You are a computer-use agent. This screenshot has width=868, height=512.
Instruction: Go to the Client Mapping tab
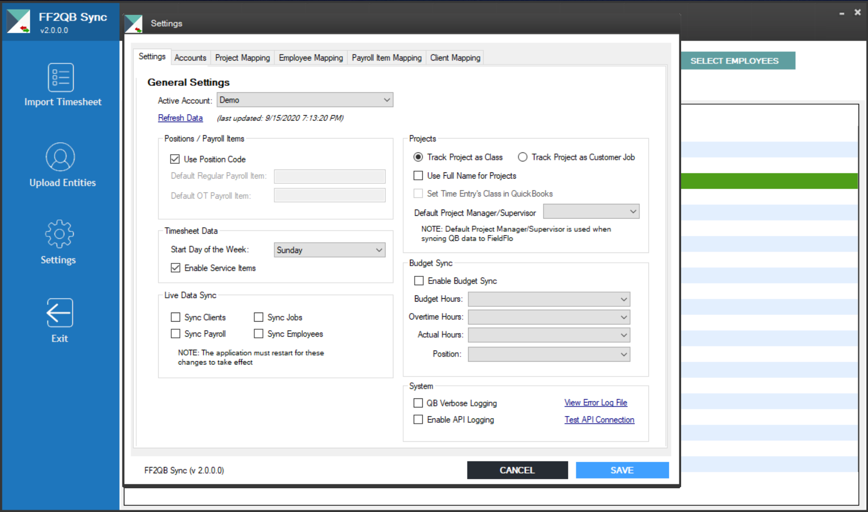[x=455, y=58]
